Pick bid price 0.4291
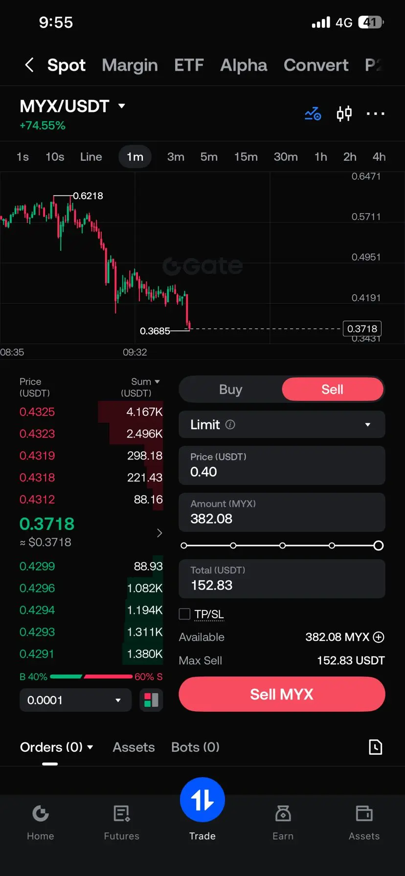 [37, 654]
